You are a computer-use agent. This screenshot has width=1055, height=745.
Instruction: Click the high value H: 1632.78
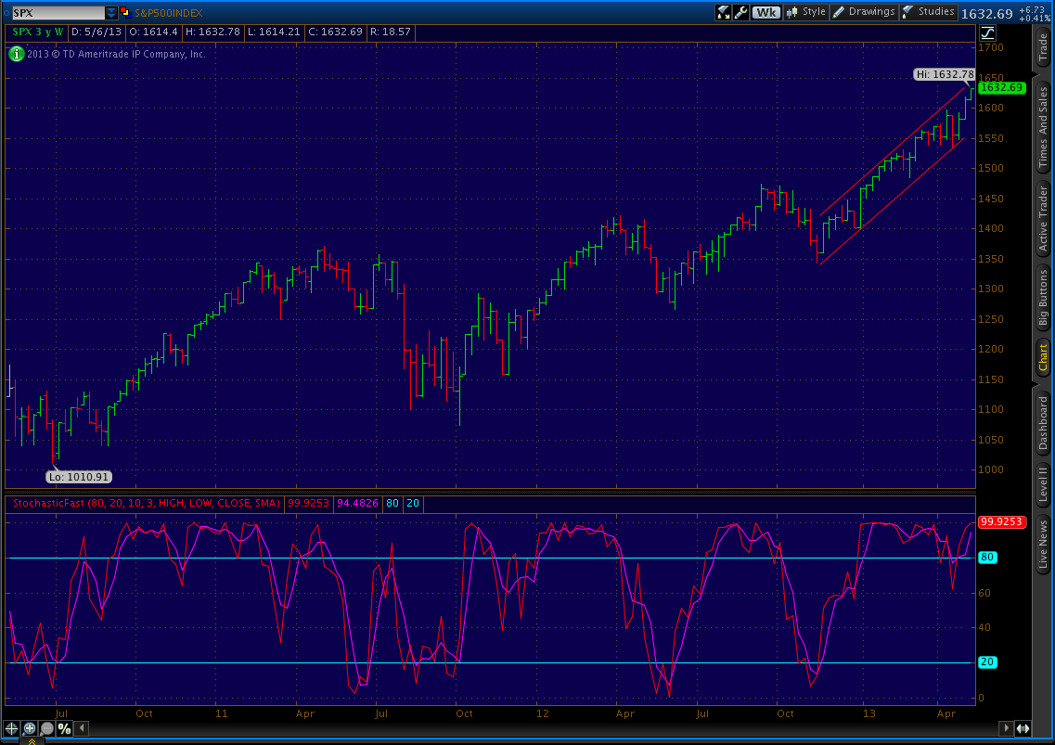click(x=212, y=32)
